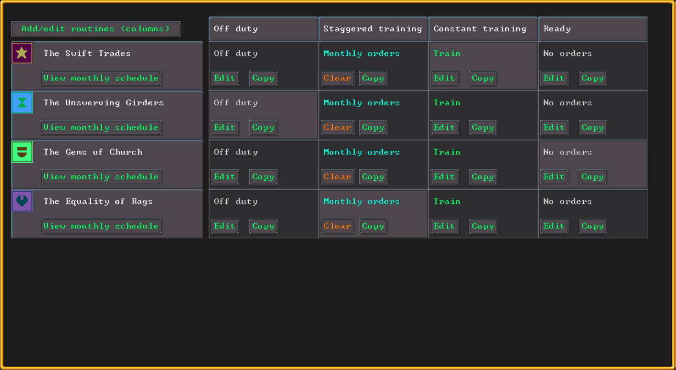Edit Constant training orders for The Equality of Rags
This screenshot has width=676, height=370.
pos(445,226)
